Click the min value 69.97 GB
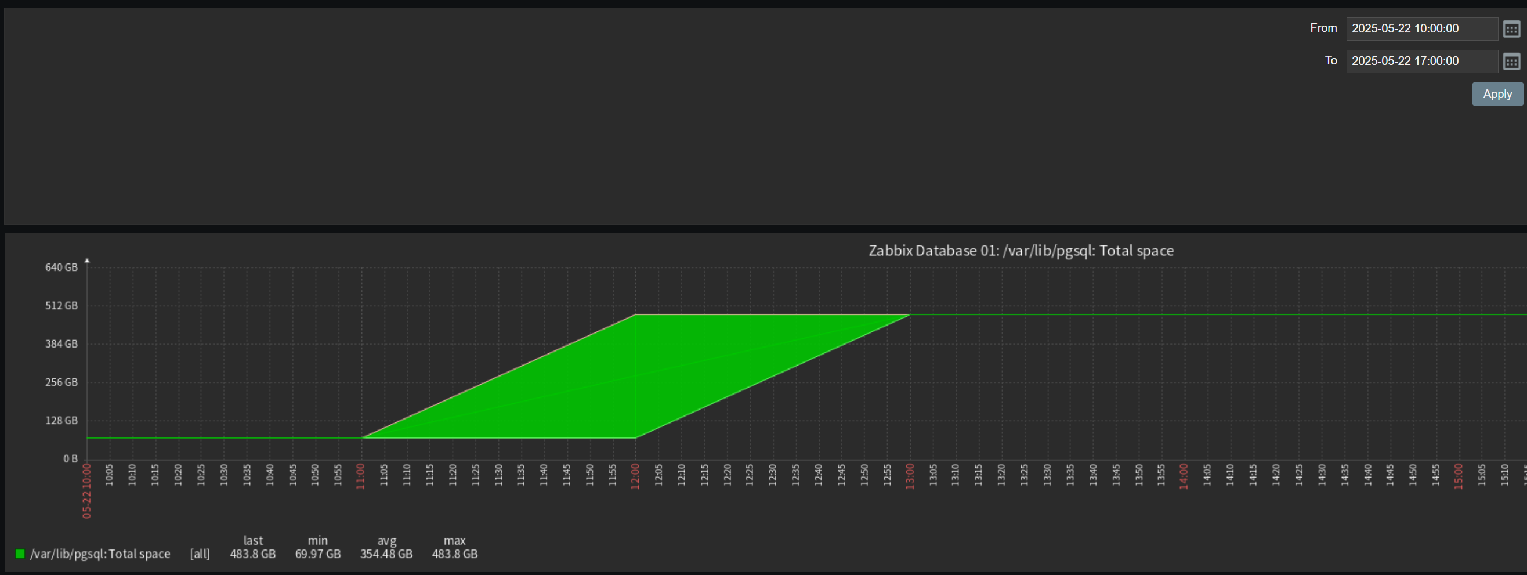The height and width of the screenshot is (575, 1527). [x=318, y=554]
